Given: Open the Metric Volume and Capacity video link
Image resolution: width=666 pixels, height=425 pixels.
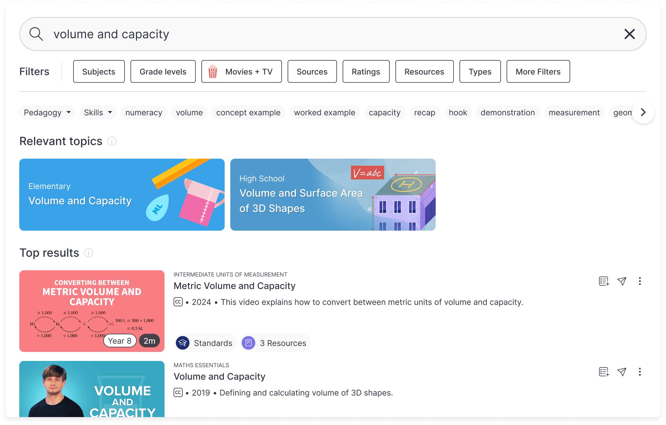Looking at the screenshot, I should click(234, 286).
